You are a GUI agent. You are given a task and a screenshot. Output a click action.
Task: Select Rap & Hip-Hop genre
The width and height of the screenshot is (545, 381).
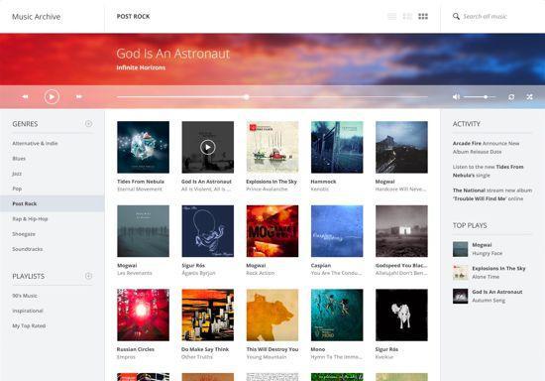click(x=30, y=219)
